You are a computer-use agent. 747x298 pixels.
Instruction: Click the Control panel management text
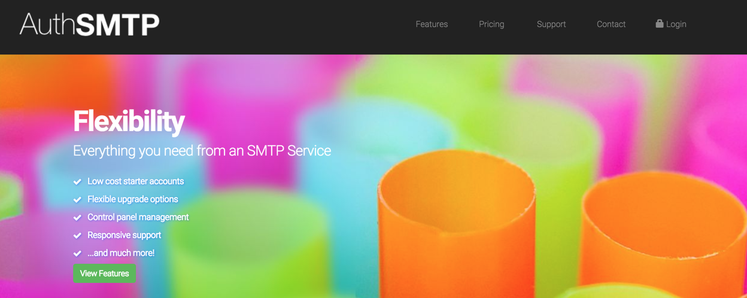coord(138,217)
